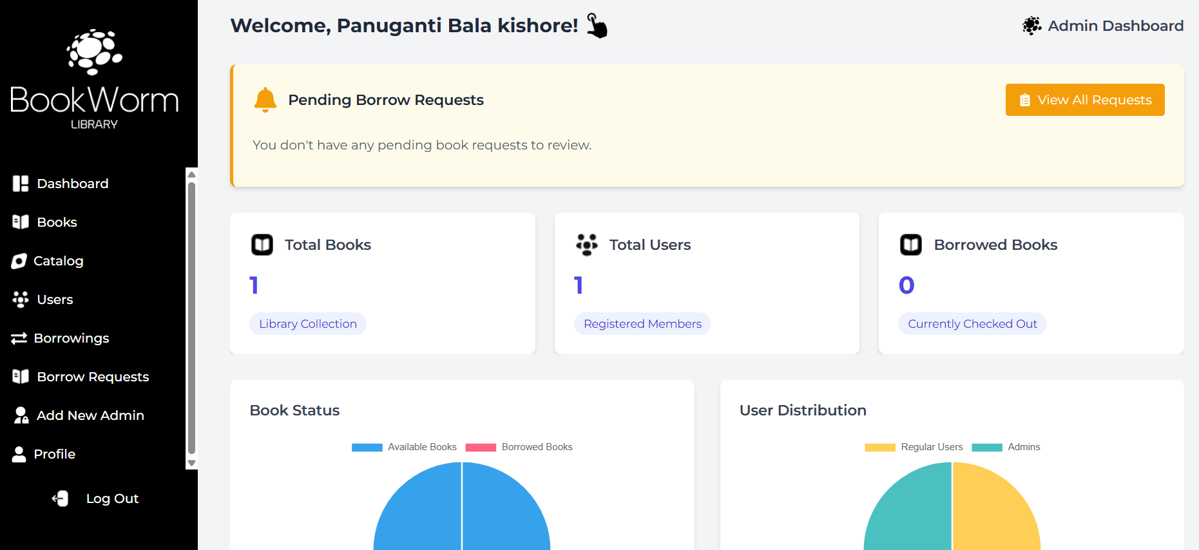Viewport: 1199px width, 550px height.
Task: Click the sidebar scrollbar thumb
Action: click(x=191, y=318)
